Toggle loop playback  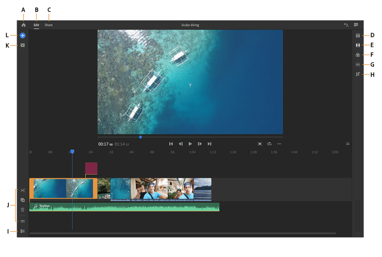269,144
